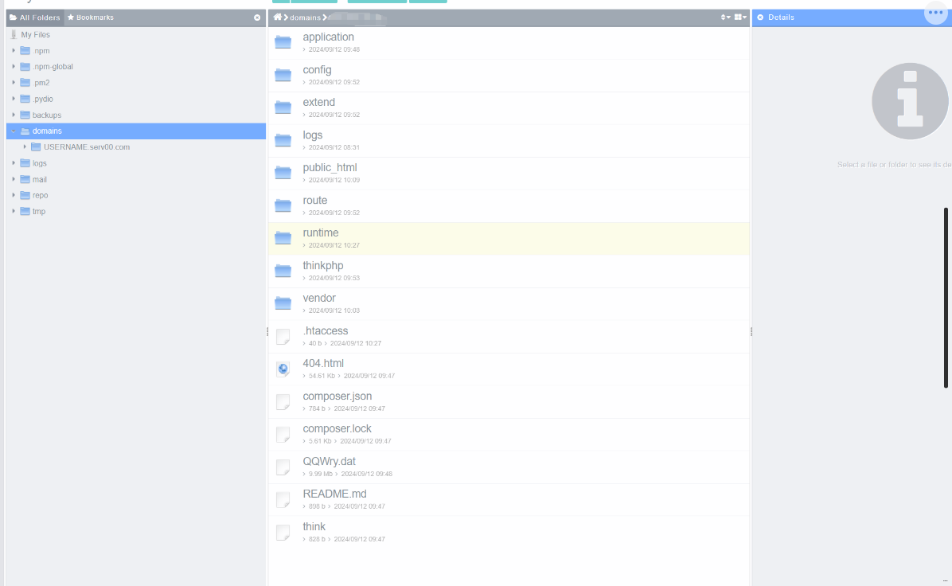Click the Details panel header icon
This screenshot has width=952, height=586.
[760, 18]
